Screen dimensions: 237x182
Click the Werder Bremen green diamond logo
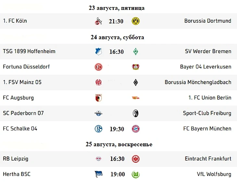136,52
